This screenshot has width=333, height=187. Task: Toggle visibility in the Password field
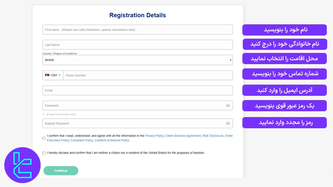click(228, 105)
